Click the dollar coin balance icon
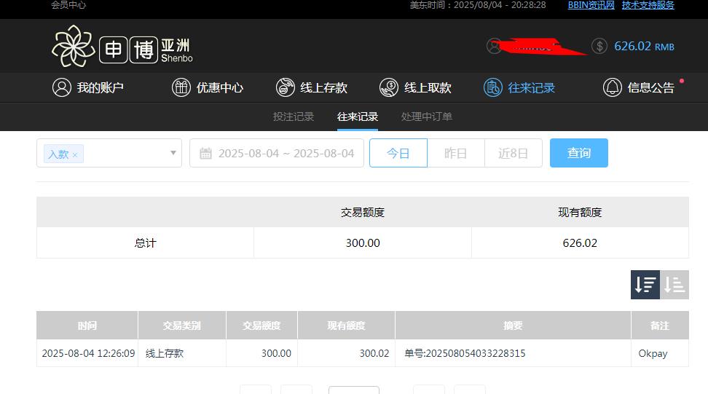The width and height of the screenshot is (708, 394). point(599,46)
